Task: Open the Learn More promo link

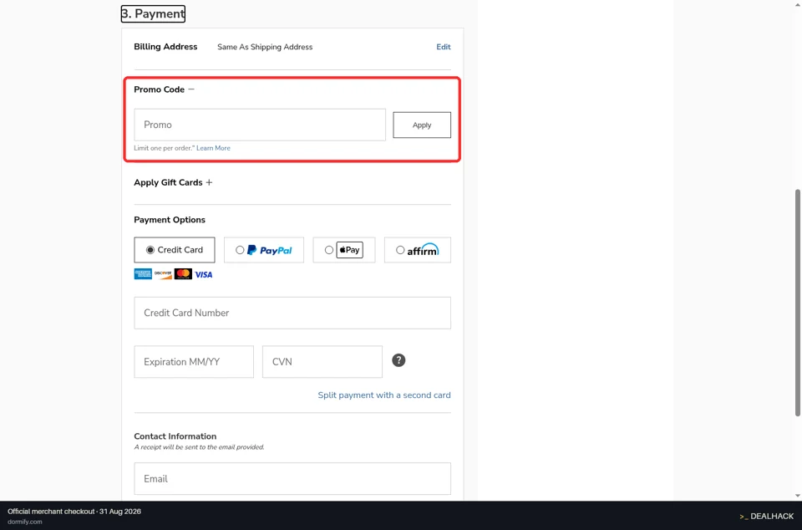Action: point(213,148)
